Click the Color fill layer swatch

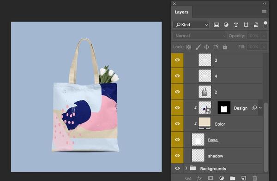pyautogui.click(x=205, y=123)
